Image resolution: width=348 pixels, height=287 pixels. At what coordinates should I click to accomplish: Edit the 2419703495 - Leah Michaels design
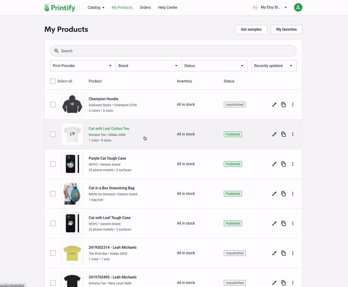(x=274, y=283)
